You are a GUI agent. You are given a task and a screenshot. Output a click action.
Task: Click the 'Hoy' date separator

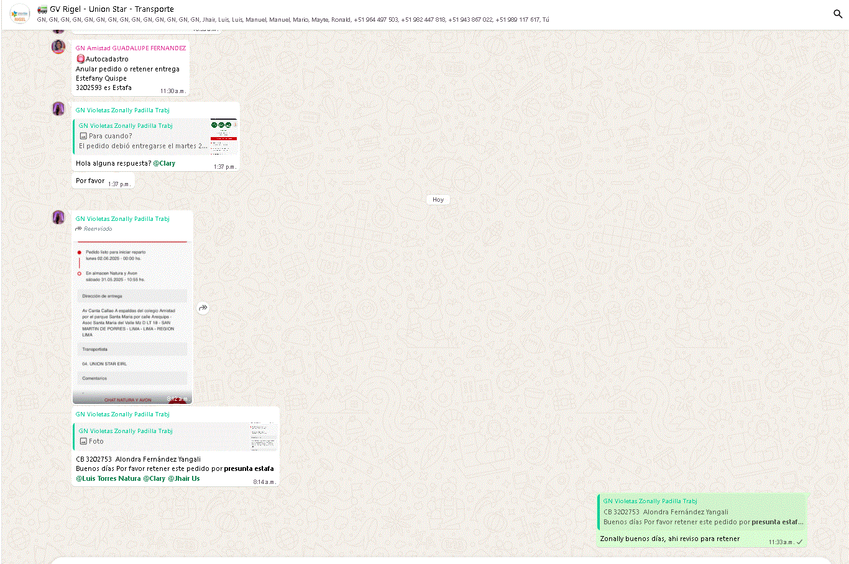[x=438, y=200]
